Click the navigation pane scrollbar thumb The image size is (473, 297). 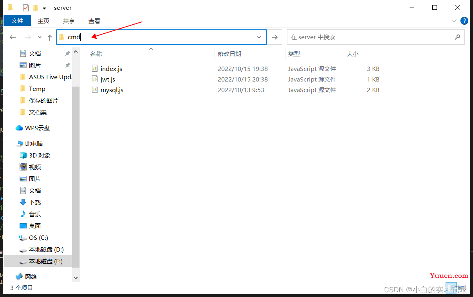76,176
